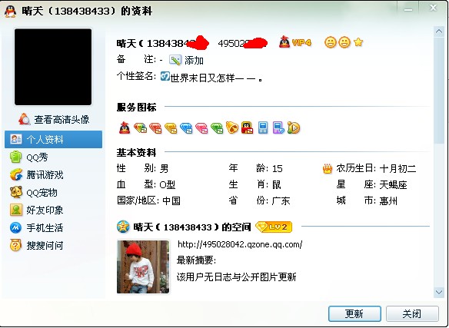Viewport: 449px width, 328px height.
Task: Click the pink diamond service icon
Action: pos(201,128)
